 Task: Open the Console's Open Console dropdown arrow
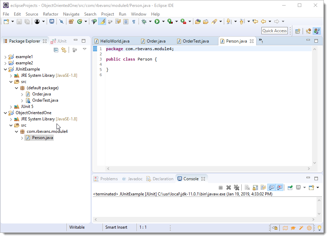pyautogui.click(x=318, y=187)
